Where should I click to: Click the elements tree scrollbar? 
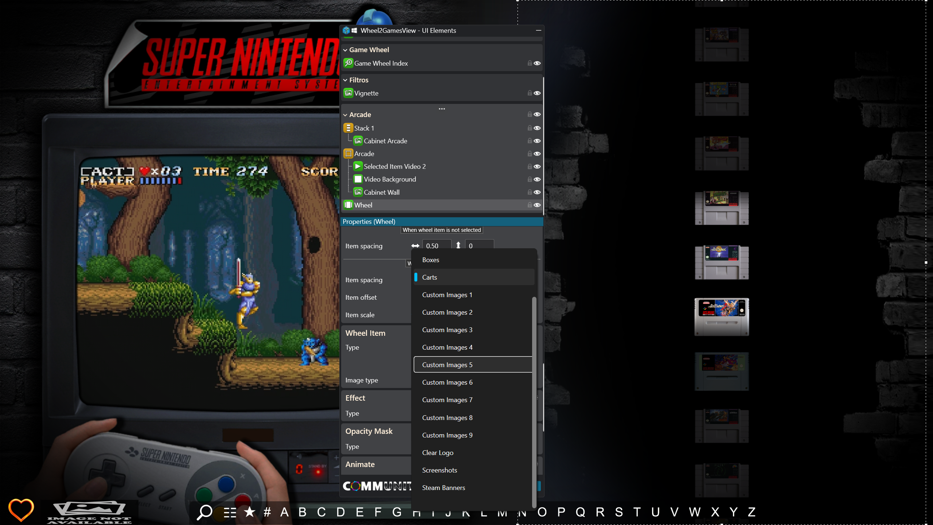(543, 145)
